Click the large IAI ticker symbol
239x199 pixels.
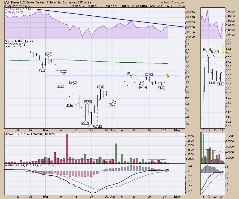(6, 2)
